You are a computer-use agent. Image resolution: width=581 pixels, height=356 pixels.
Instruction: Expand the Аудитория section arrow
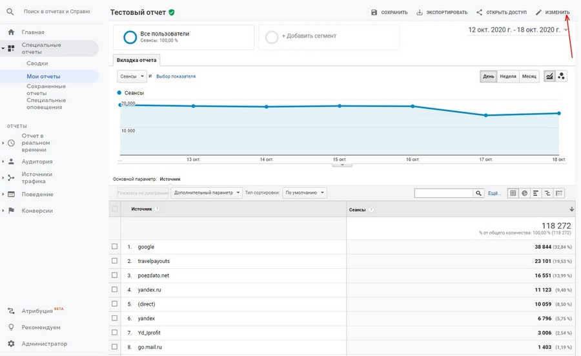point(3,162)
